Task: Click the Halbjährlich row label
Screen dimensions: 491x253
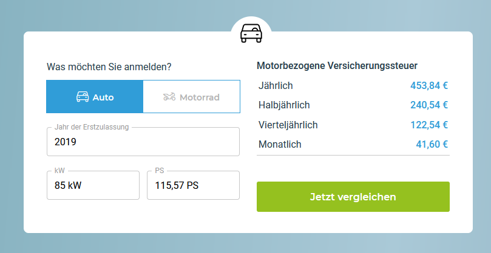Action: click(284, 105)
